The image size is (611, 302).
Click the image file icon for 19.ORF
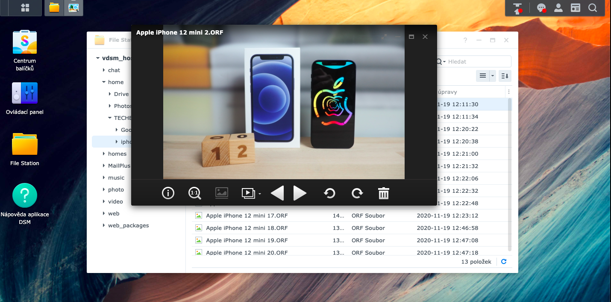click(198, 240)
